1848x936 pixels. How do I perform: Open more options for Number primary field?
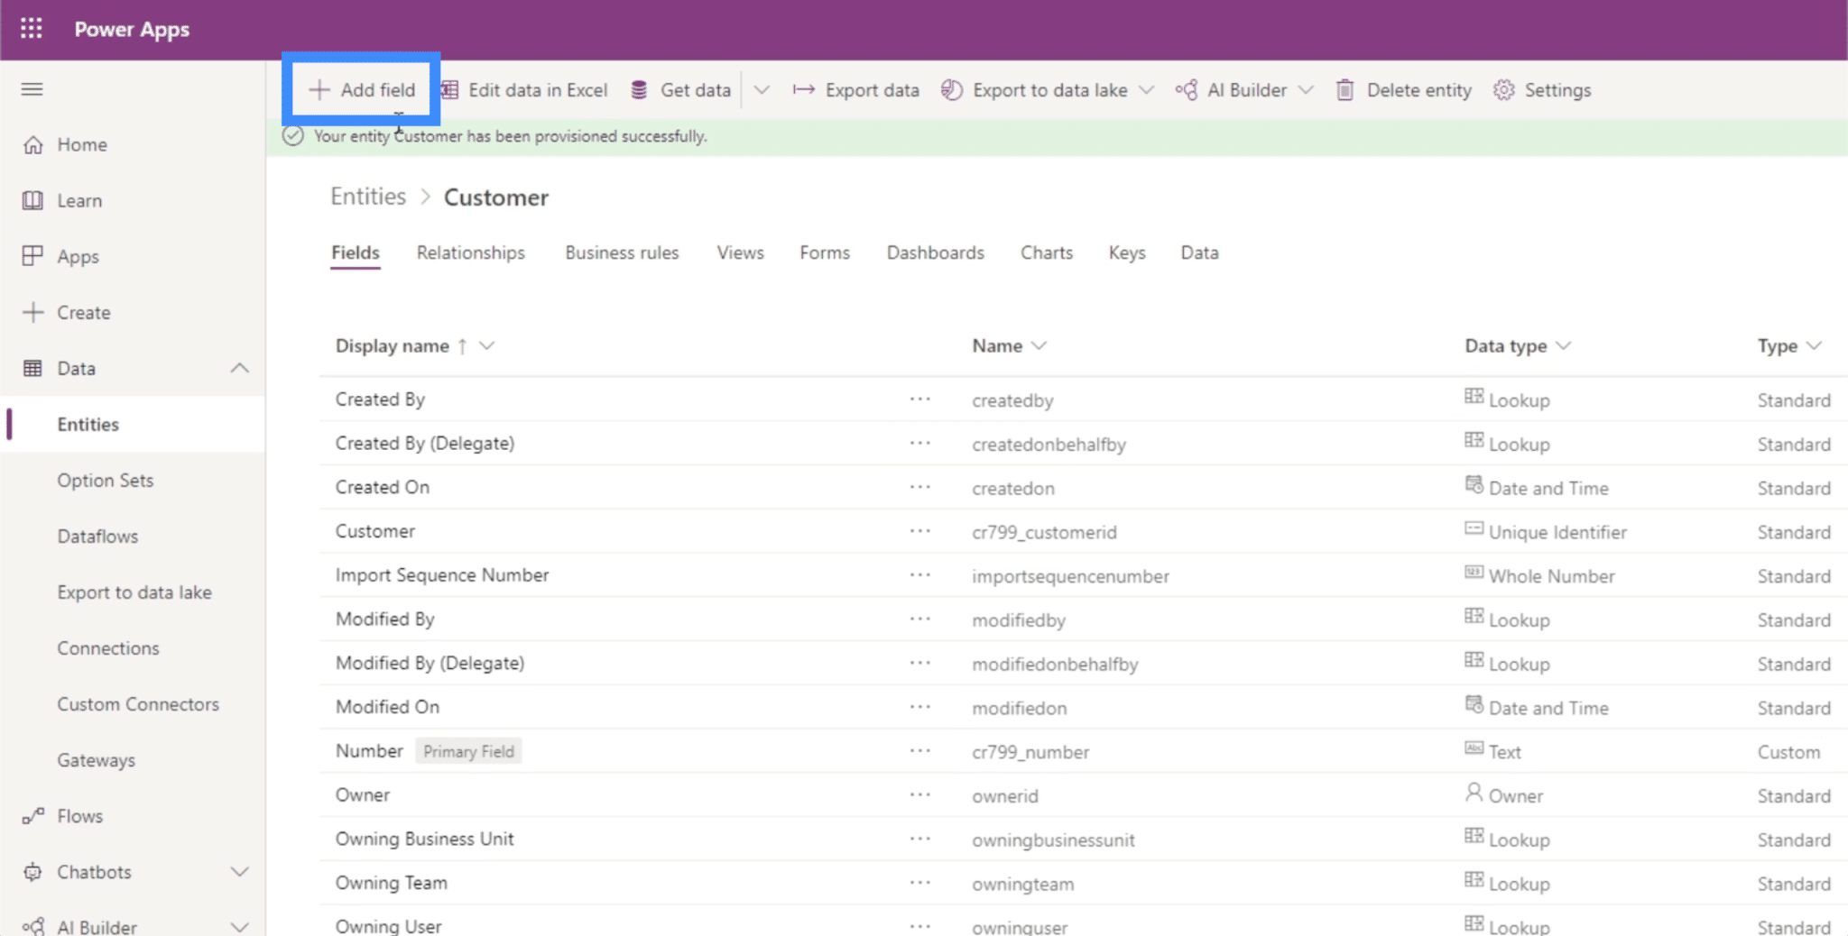coord(919,750)
